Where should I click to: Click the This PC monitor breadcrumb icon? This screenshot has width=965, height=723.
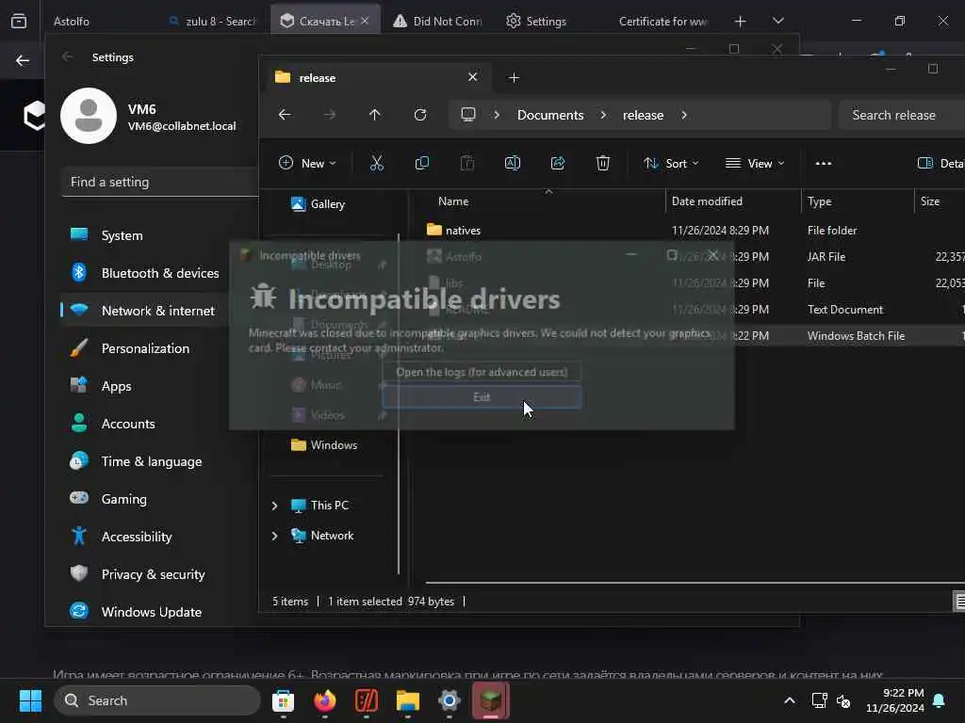coord(468,115)
